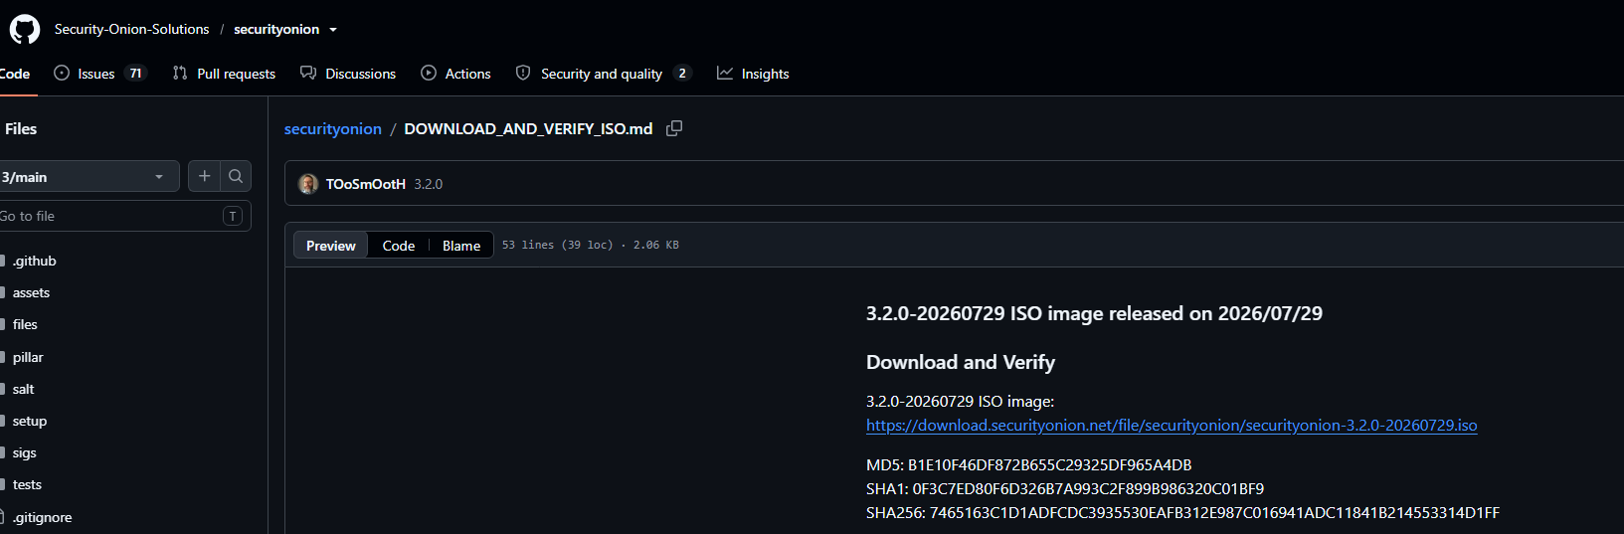Expand the securityonion repository name dropdown arrow
This screenshot has width=1624, height=534.
[333, 30]
